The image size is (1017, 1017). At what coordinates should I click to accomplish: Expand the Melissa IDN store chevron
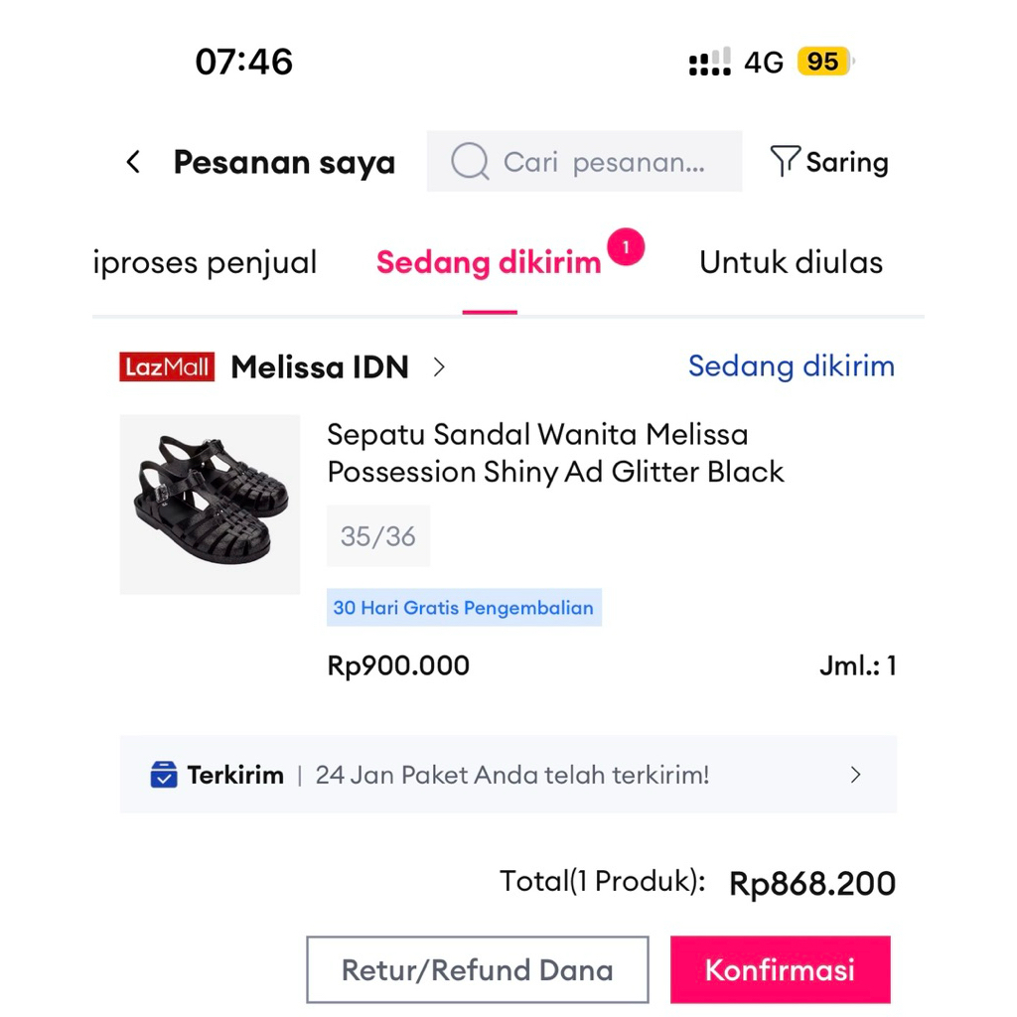[439, 366]
